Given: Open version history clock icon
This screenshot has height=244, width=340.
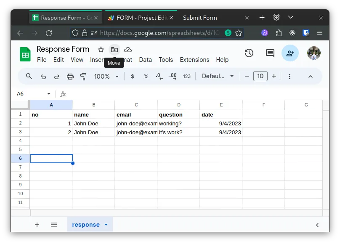Looking at the screenshot, I should click(x=249, y=53).
